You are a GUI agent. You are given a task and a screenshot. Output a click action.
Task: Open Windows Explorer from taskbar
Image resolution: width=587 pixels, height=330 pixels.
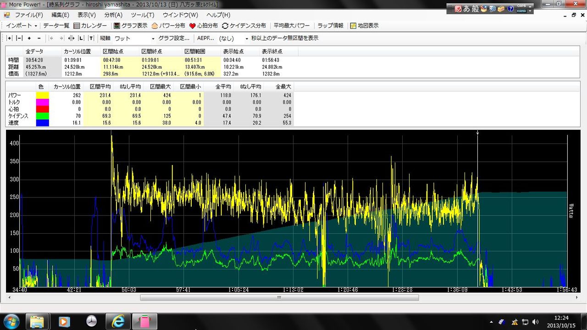coord(38,321)
